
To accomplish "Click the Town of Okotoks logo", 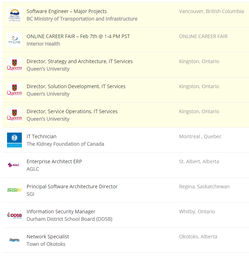I will [x=14, y=240].
